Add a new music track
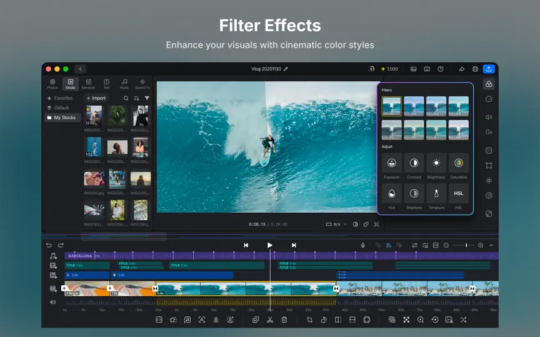Screen dimensions: 540x337 tap(53, 256)
